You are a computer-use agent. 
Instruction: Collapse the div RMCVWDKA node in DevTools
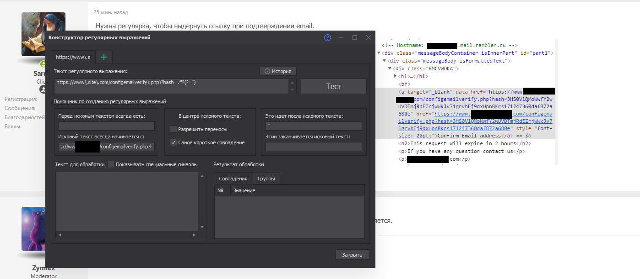click(x=390, y=68)
